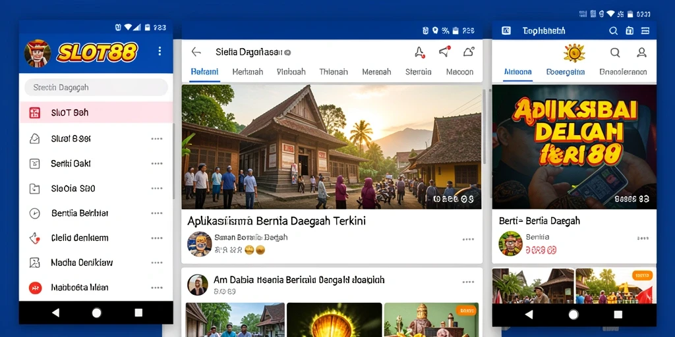Switch to the 'Merkmah' tab
Image resolution: width=675 pixels, height=337 pixels.
tap(248, 72)
